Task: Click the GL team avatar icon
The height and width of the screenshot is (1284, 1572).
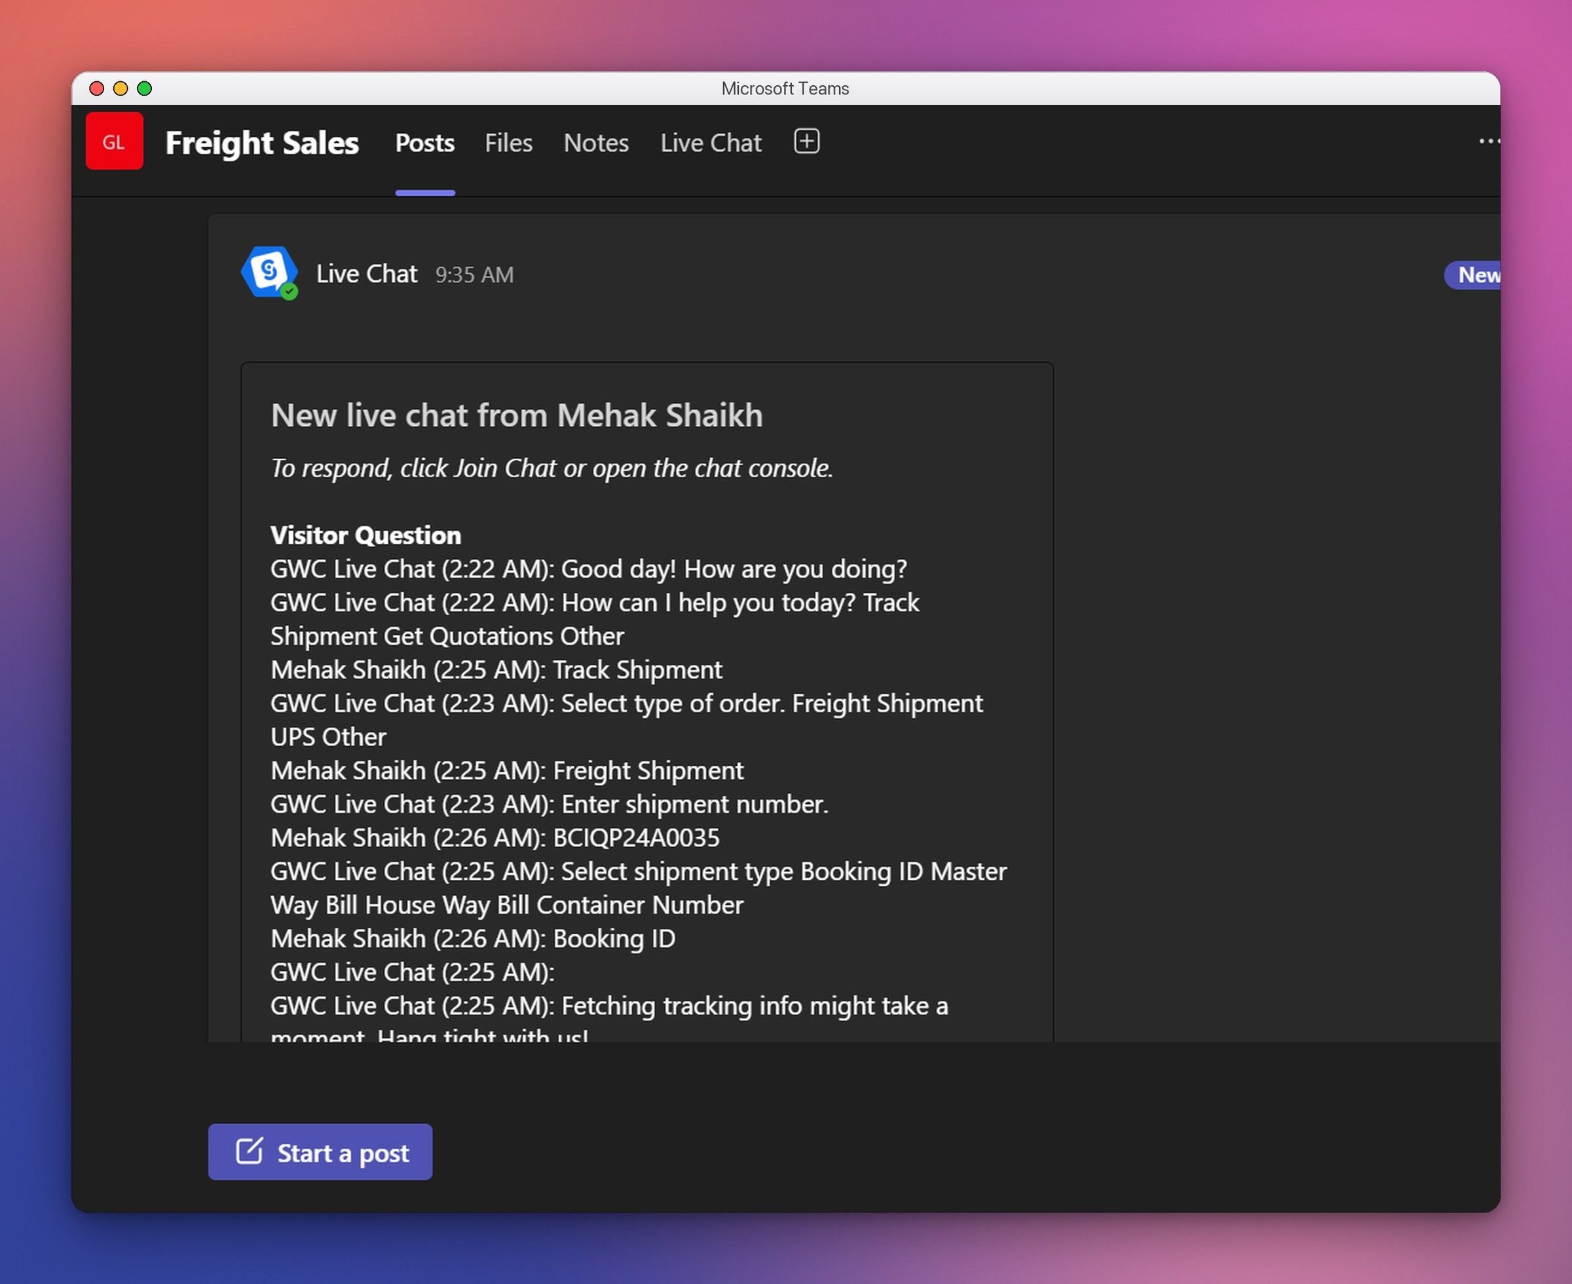Action: pyautogui.click(x=114, y=142)
